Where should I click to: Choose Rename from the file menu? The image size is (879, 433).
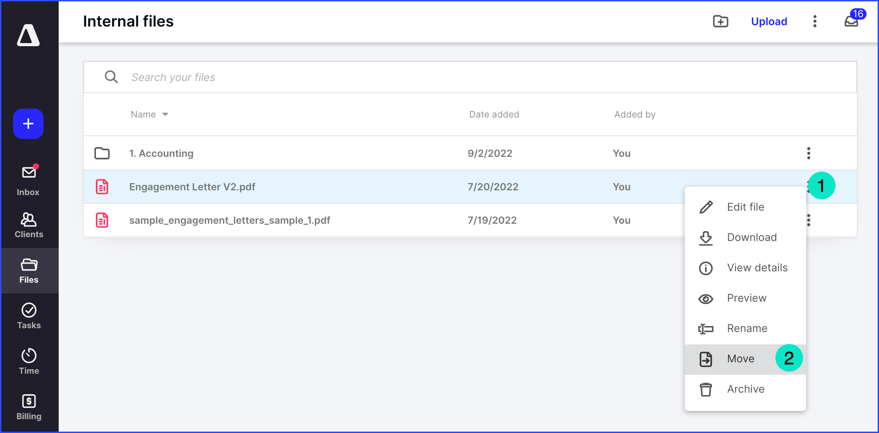click(x=747, y=328)
